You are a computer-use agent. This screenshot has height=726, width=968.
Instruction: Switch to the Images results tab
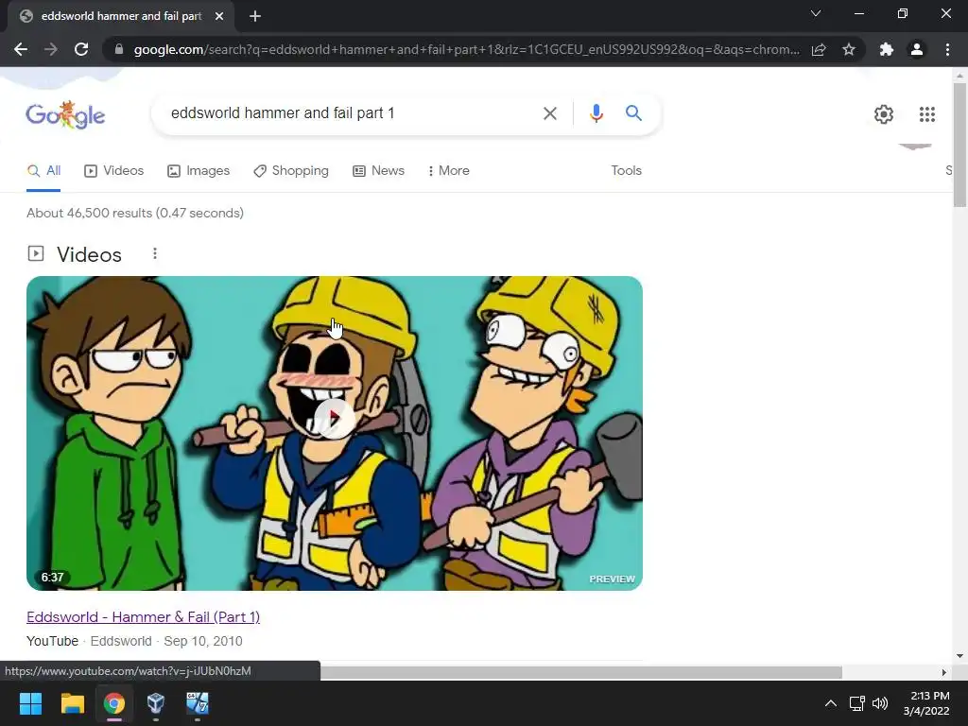(x=199, y=171)
